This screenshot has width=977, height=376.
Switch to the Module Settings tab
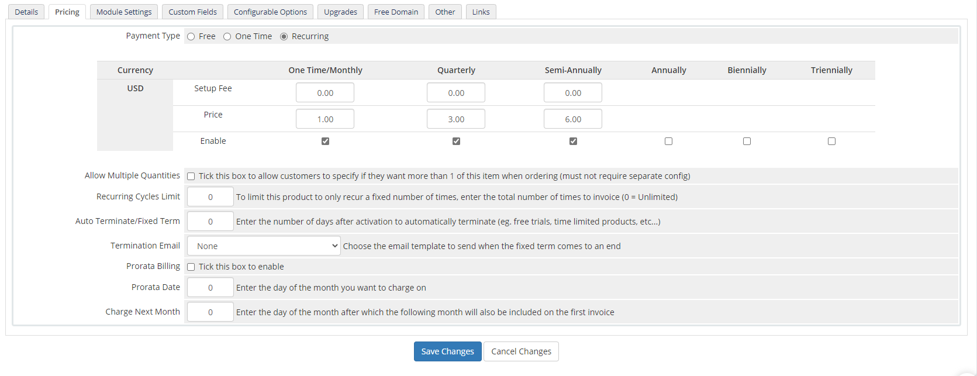(124, 12)
